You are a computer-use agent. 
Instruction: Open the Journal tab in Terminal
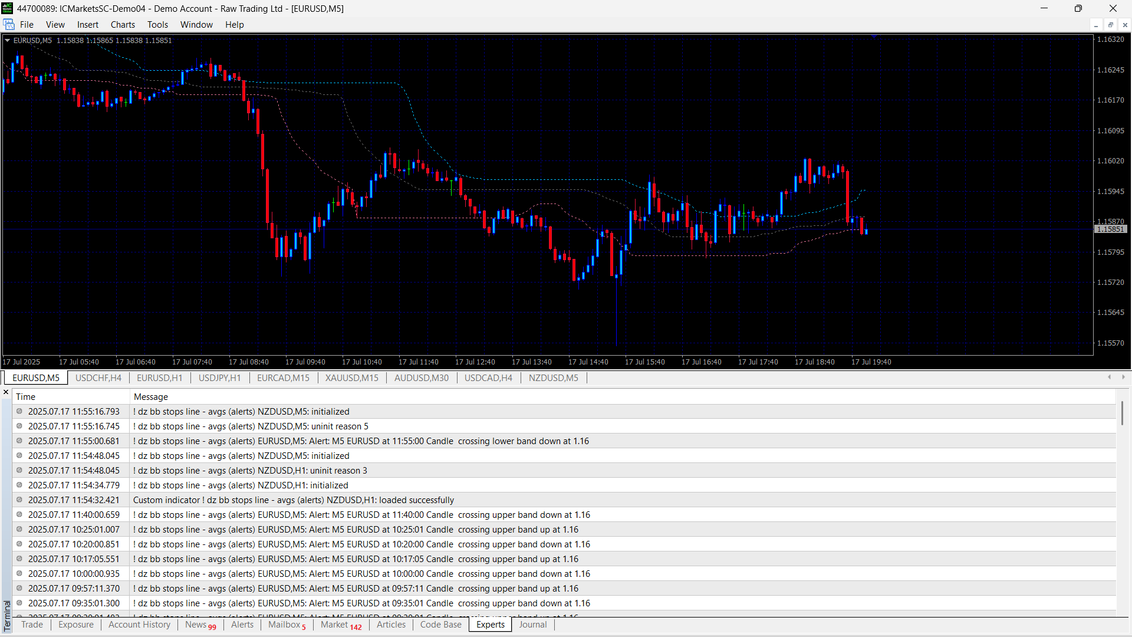pos(532,625)
